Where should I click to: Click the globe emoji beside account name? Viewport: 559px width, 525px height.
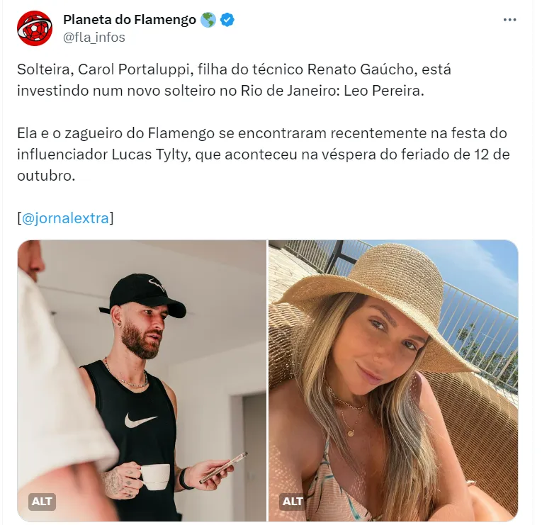pyautogui.click(x=208, y=20)
